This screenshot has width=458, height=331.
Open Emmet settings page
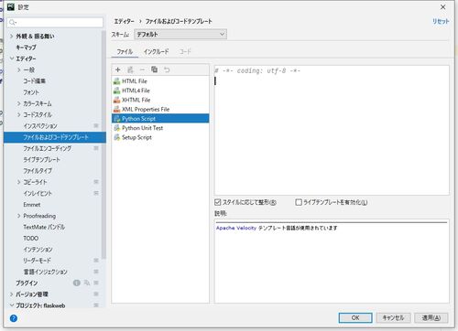(32, 205)
